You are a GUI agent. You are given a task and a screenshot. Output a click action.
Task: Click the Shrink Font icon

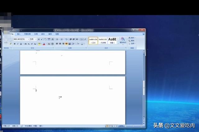click(42, 39)
